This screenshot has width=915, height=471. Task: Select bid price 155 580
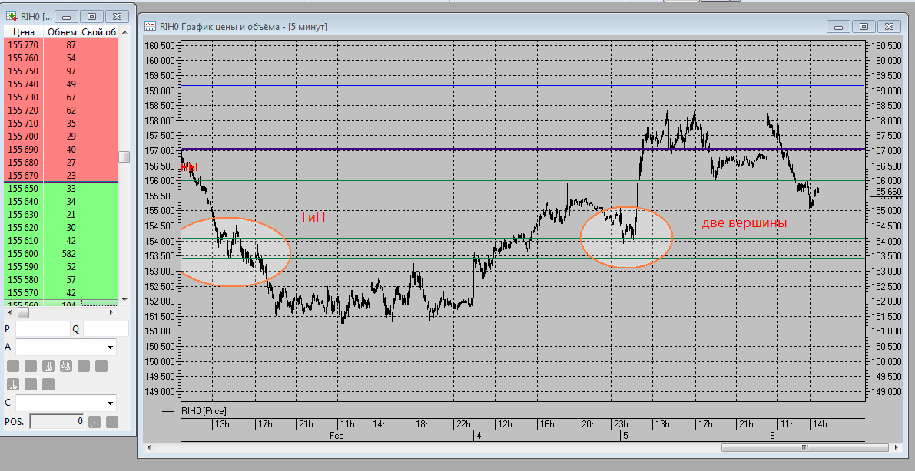click(x=23, y=280)
